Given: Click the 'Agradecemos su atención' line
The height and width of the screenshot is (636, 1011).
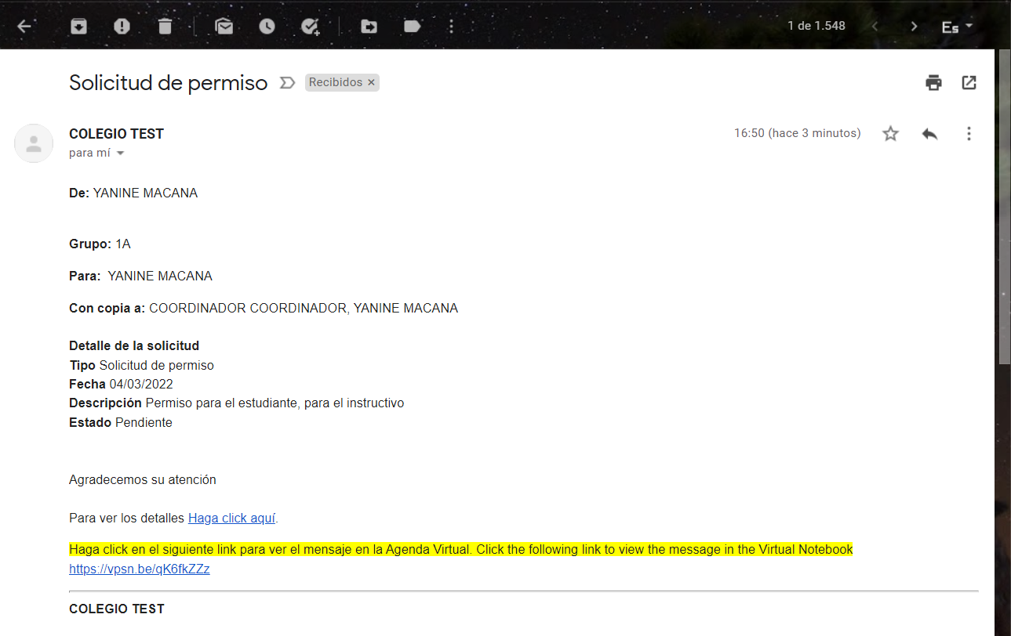Looking at the screenshot, I should tap(143, 479).
